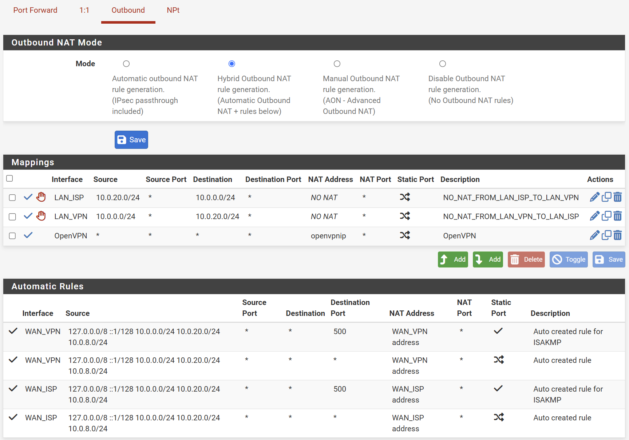The image size is (629, 440).
Task: Copy the NO_NAT_FROM_LAN_ISP_TO_LAN_VPN mapping
Action: tap(606, 197)
